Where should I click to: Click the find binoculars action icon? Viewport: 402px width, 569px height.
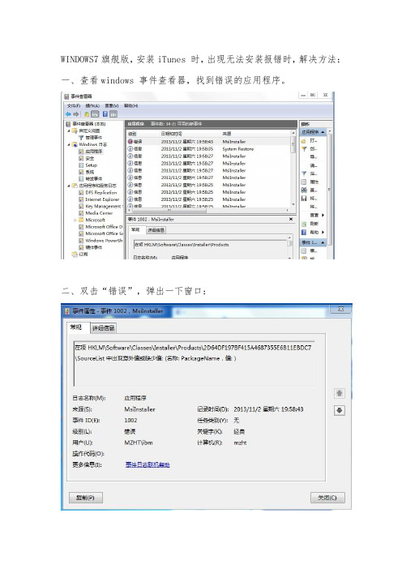304,190
